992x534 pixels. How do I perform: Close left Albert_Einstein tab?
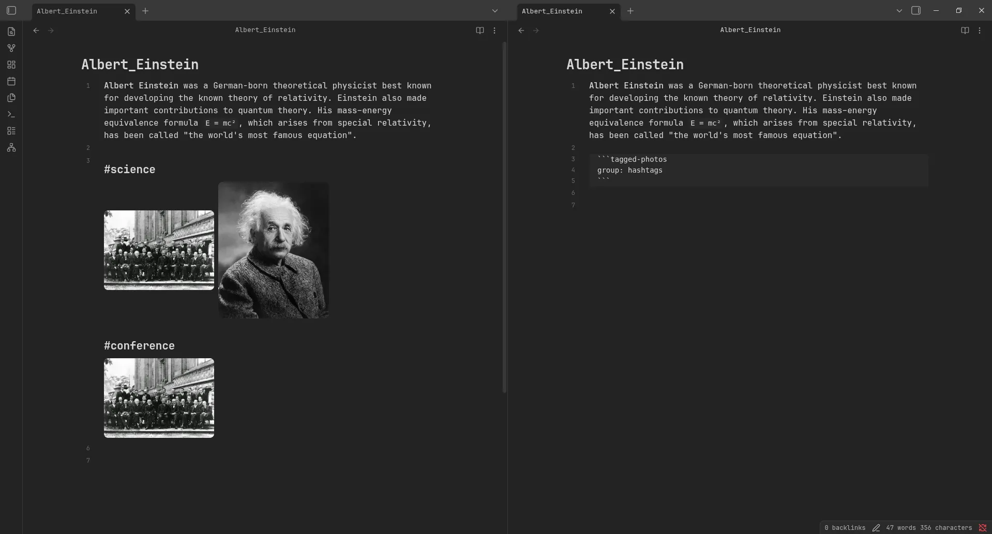[127, 11]
